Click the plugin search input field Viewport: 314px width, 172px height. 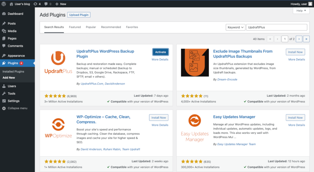276,27
